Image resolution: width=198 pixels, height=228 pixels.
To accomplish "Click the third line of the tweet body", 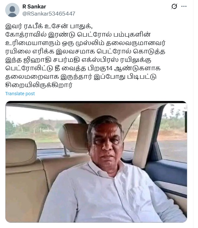I will (85, 43).
